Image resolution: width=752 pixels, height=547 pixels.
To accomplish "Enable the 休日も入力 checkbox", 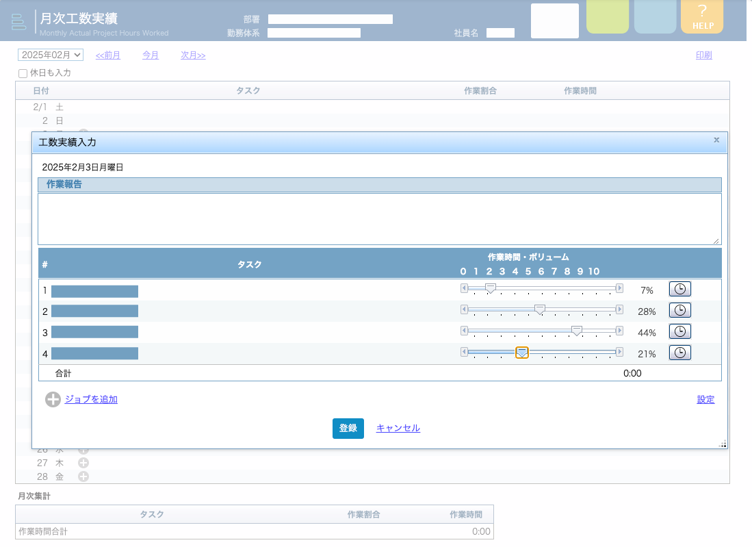I will coord(23,73).
